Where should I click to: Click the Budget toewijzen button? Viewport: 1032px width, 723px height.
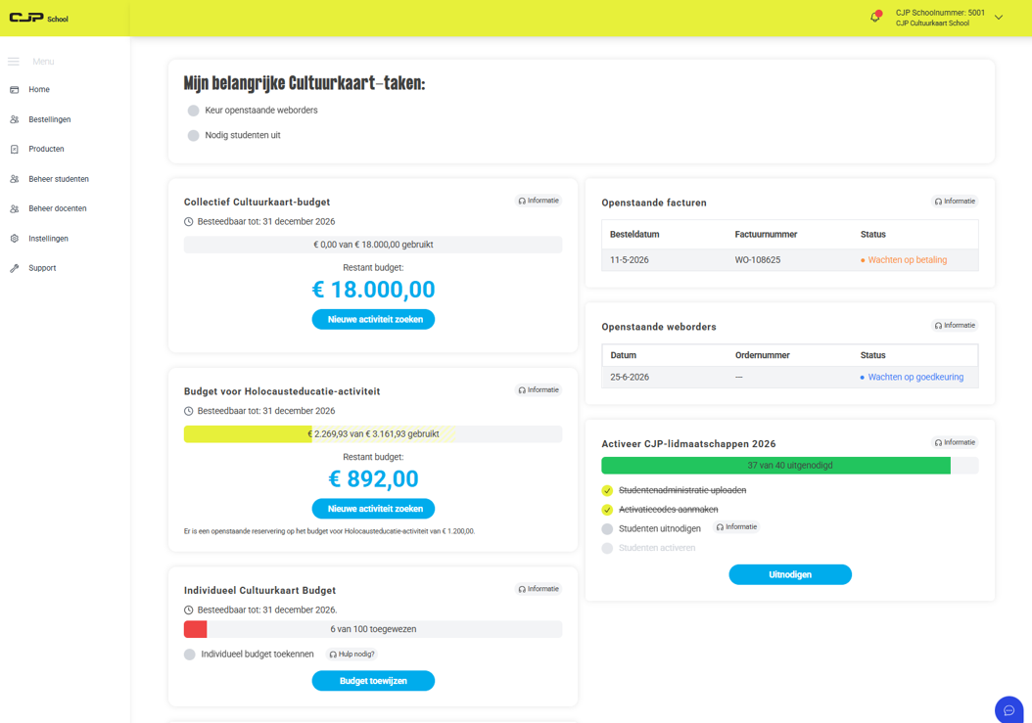(x=373, y=681)
